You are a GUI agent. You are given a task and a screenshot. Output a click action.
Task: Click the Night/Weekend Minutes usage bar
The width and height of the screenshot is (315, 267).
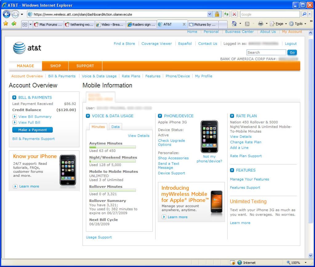pos(112,161)
